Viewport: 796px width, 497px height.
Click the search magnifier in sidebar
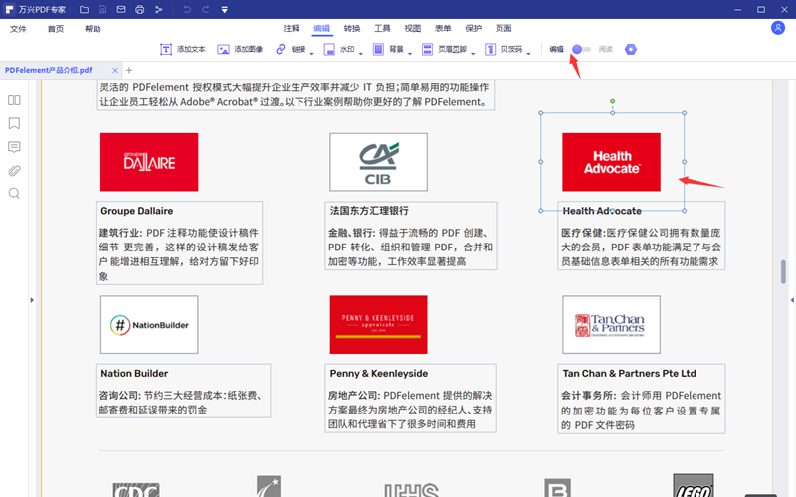pos(14,193)
